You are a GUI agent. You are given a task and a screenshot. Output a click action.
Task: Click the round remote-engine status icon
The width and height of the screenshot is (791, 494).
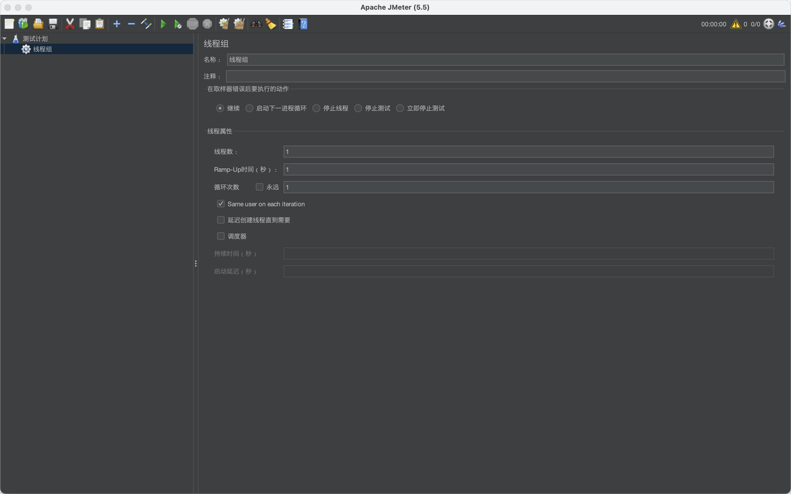tap(769, 24)
